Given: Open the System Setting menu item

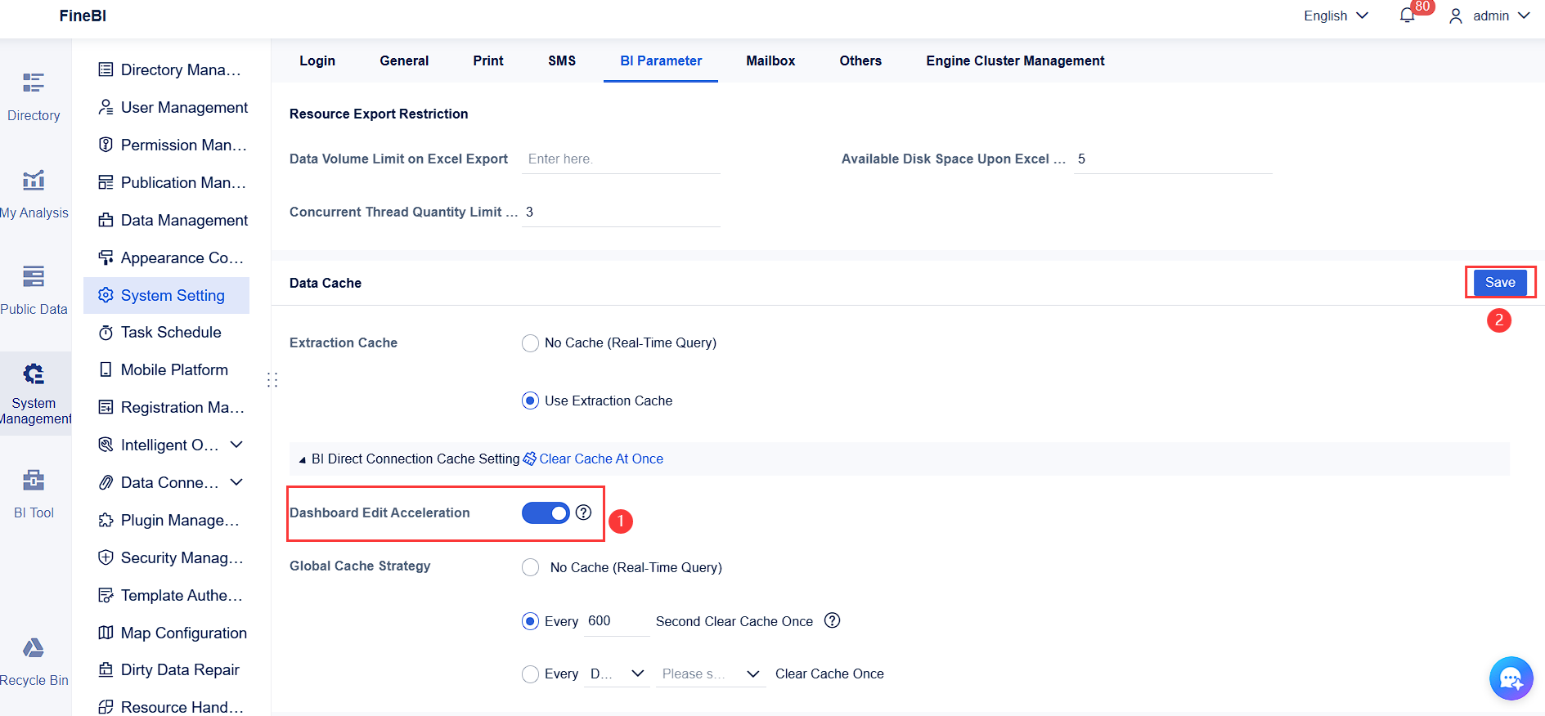Looking at the screenshot, I should click(167, 295).
